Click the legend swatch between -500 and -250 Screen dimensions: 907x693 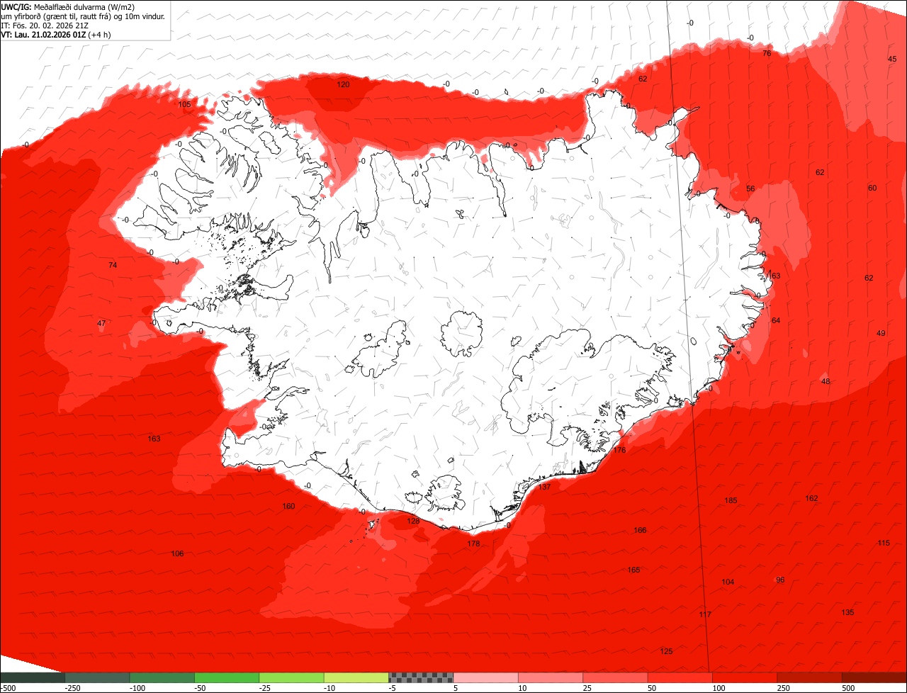pyautogui.click(x=32, y=677)
